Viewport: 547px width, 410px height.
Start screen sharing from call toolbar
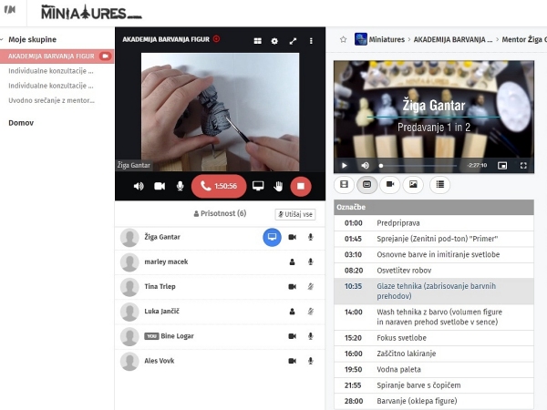click(x=258, y=186)
